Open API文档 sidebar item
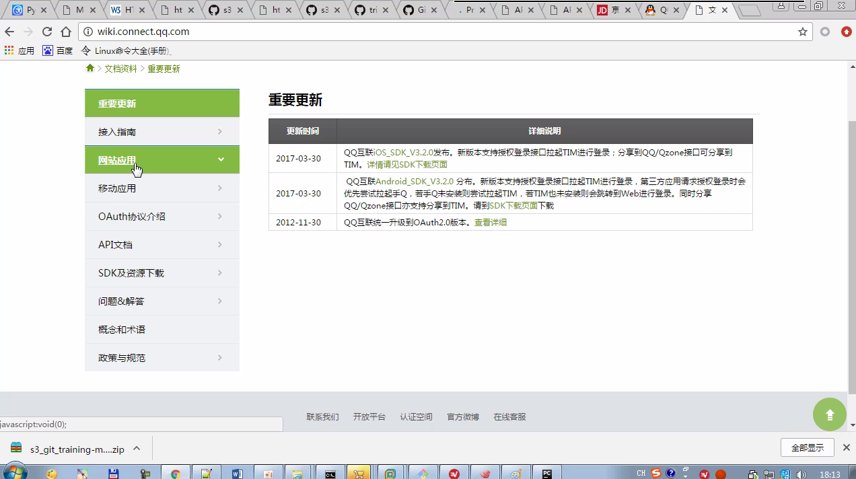This screenshot has width=856, height=479. (162, 244)
